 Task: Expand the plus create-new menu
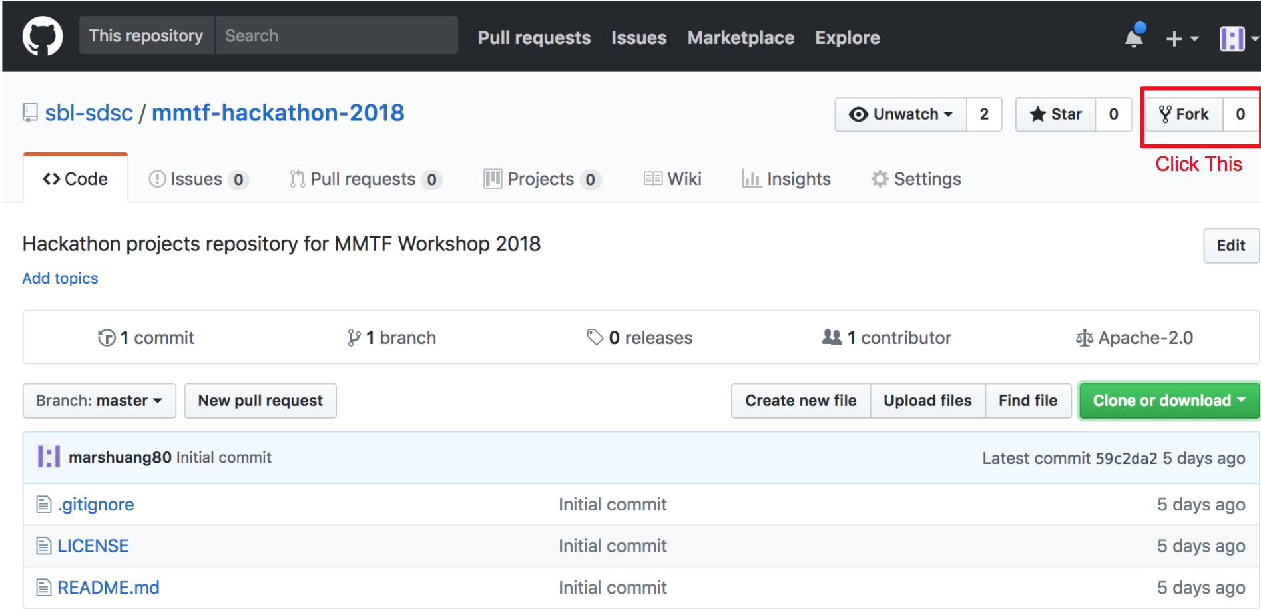(1182, 39)
